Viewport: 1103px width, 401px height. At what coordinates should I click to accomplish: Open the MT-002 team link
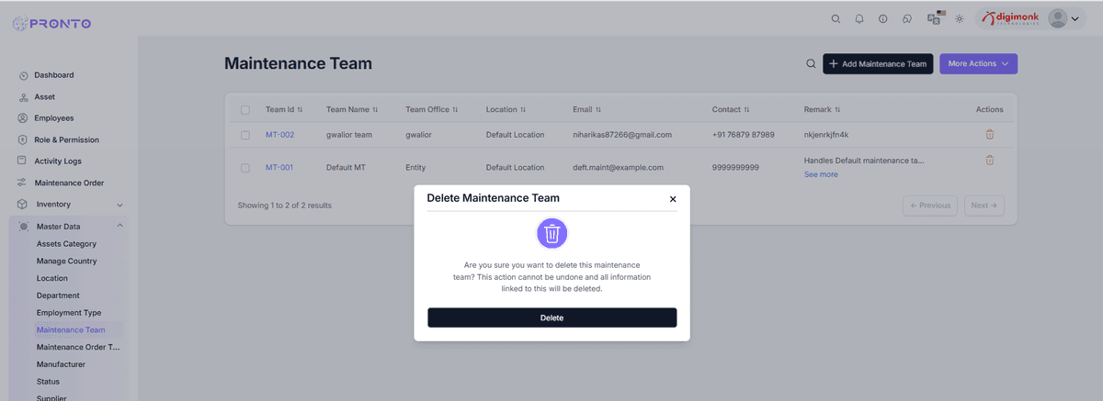279,135
